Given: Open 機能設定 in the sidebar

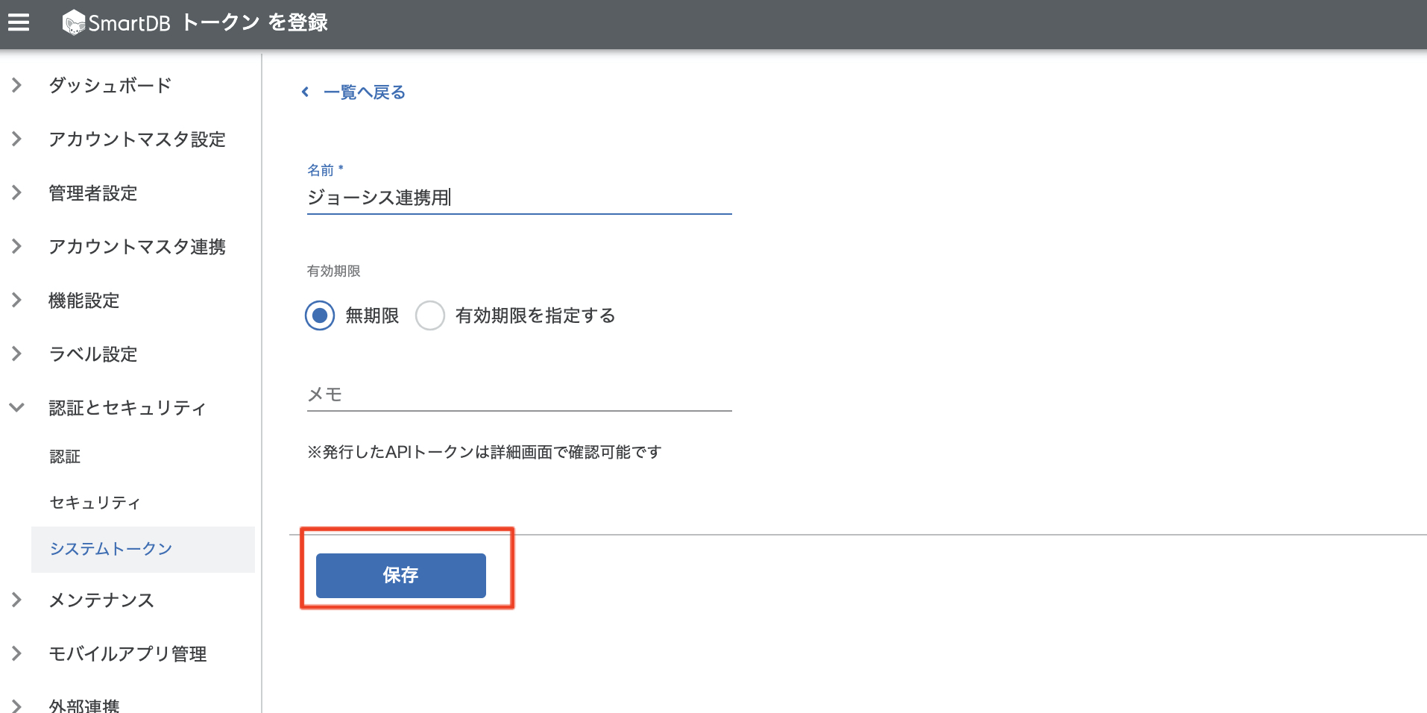Looking at the screenshot, I should (x=84, y=301).
